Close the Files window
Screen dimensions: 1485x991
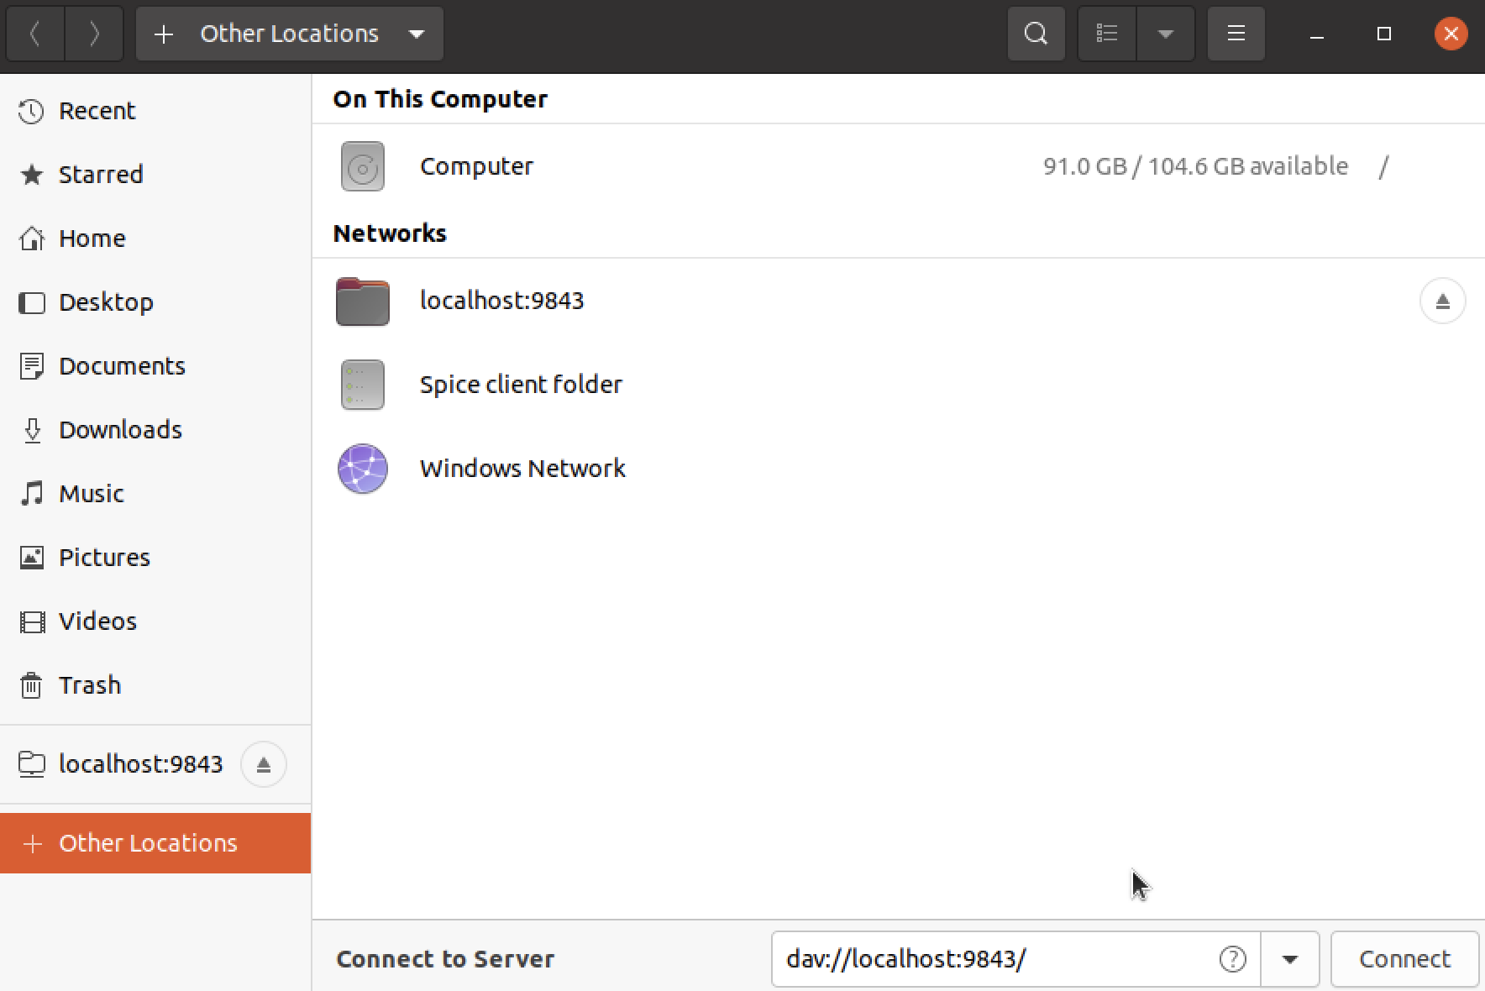point(1451,34)
